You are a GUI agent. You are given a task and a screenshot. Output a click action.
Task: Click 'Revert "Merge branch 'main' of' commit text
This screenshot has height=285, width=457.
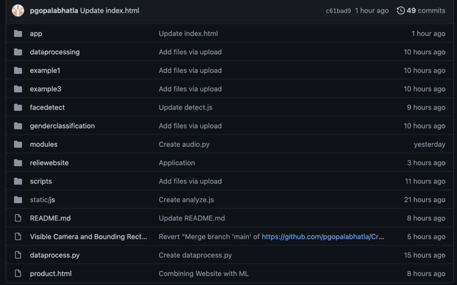(x=209, y=237)
